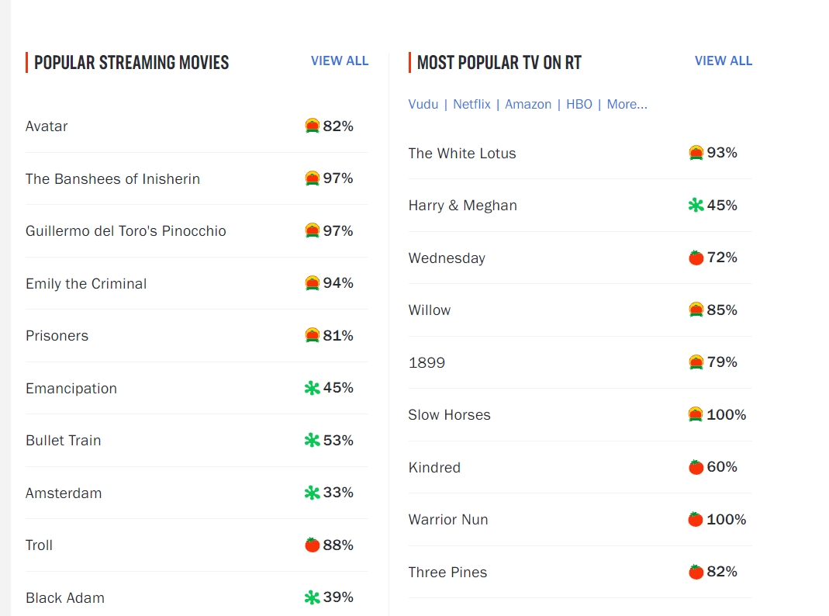The image size is (829, 616).
Task: Click the Certified Fresh badge for Slow Horses
Action: click(696, 415)
